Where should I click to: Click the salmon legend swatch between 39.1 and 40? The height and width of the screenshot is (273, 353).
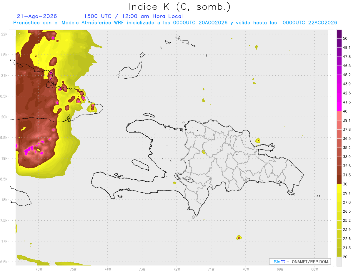click(x=339, y=115)
